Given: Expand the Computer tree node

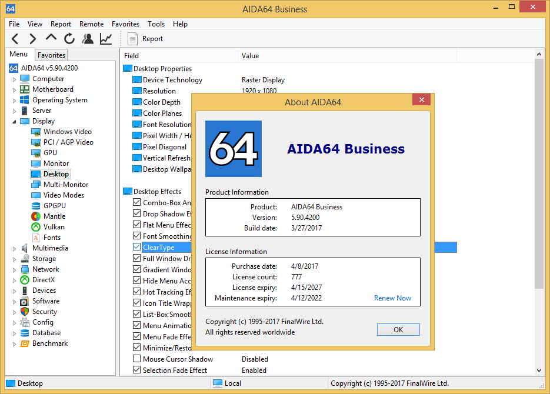Looking at the screenshot, I should (x=14, y=79).
